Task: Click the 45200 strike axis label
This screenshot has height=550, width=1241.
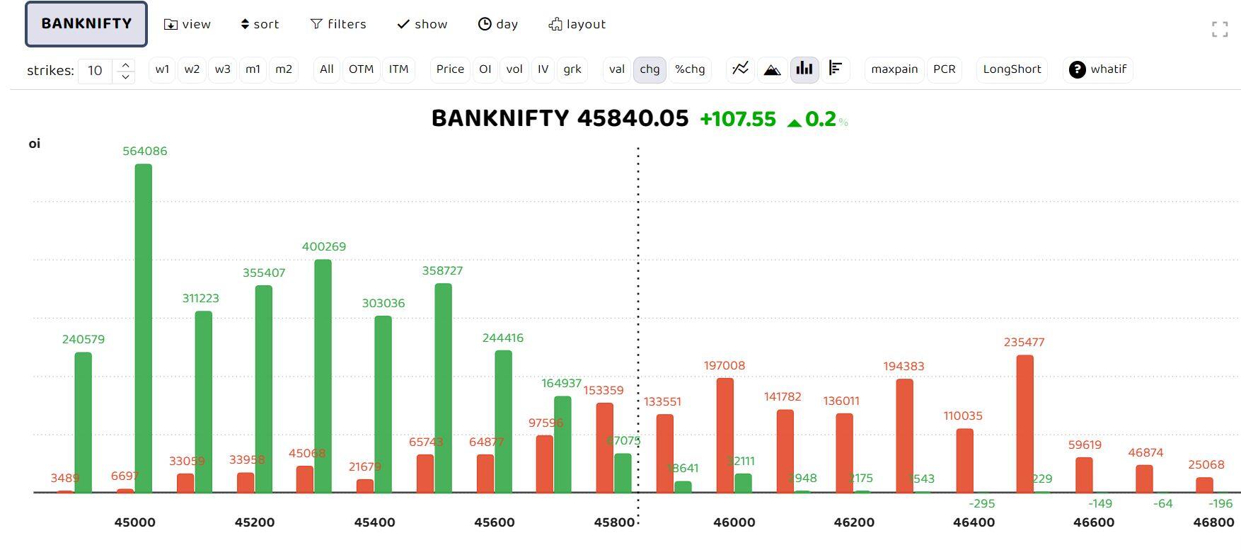Action: pos(255,522)
